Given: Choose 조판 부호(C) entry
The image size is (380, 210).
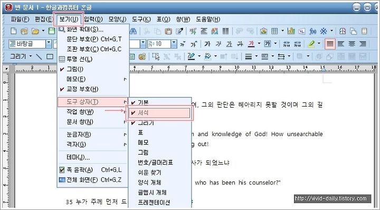Looking at the screenshot, I should (92, 49).
